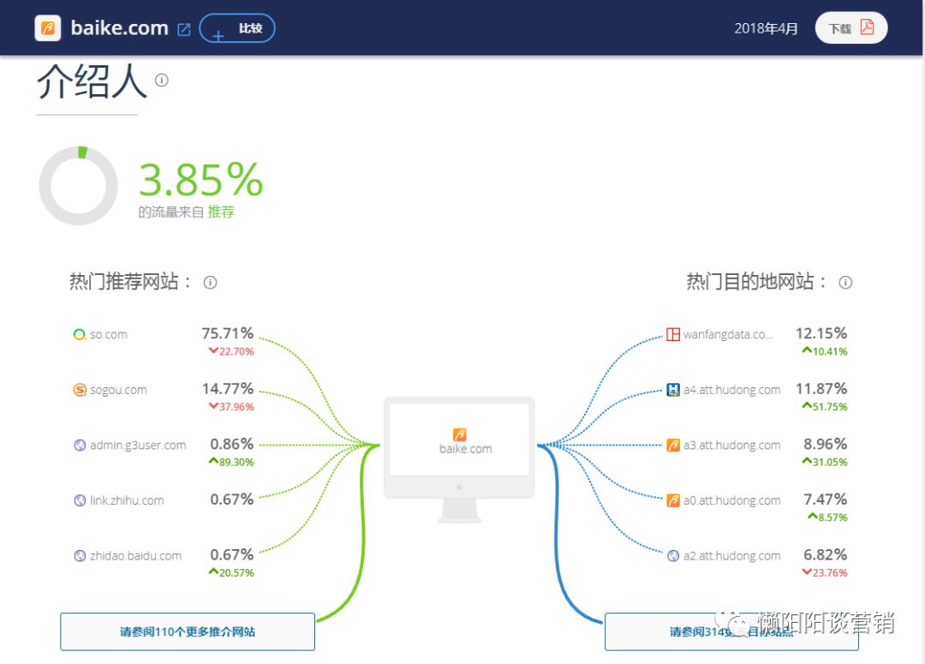Open a3.att.hudong.com destination link
Image resolution: width=925 pixels, height=664 pixels.
pos(732,445)
